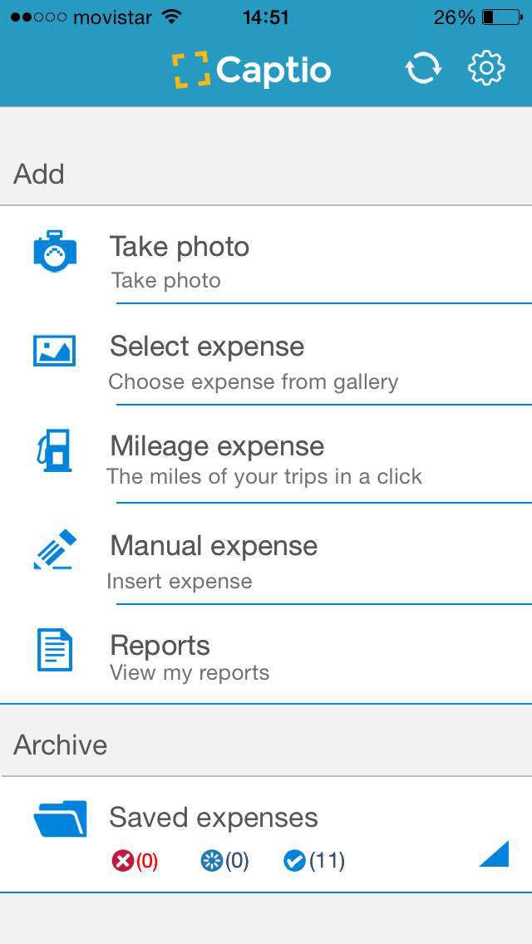This screenshot has width=532, height=944.
Task: Click the Saved expenses folder icon
Action: pyautogui.click(x=60, y=819)
